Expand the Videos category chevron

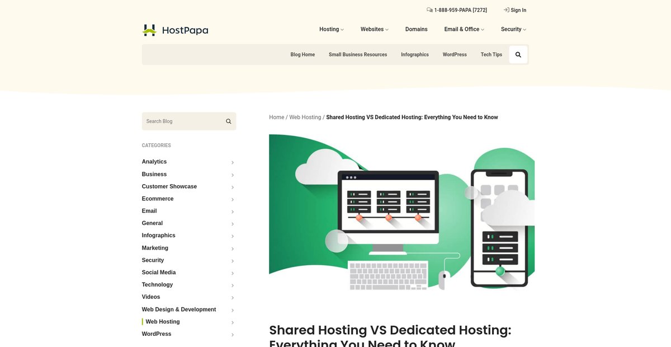coord(233,298)
